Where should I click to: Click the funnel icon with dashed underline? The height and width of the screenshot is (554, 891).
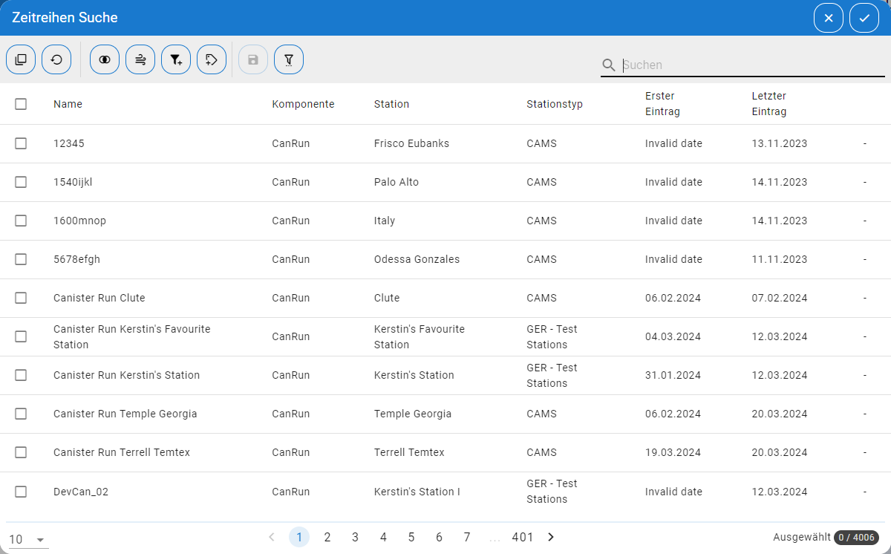click(x=289, y=59)
